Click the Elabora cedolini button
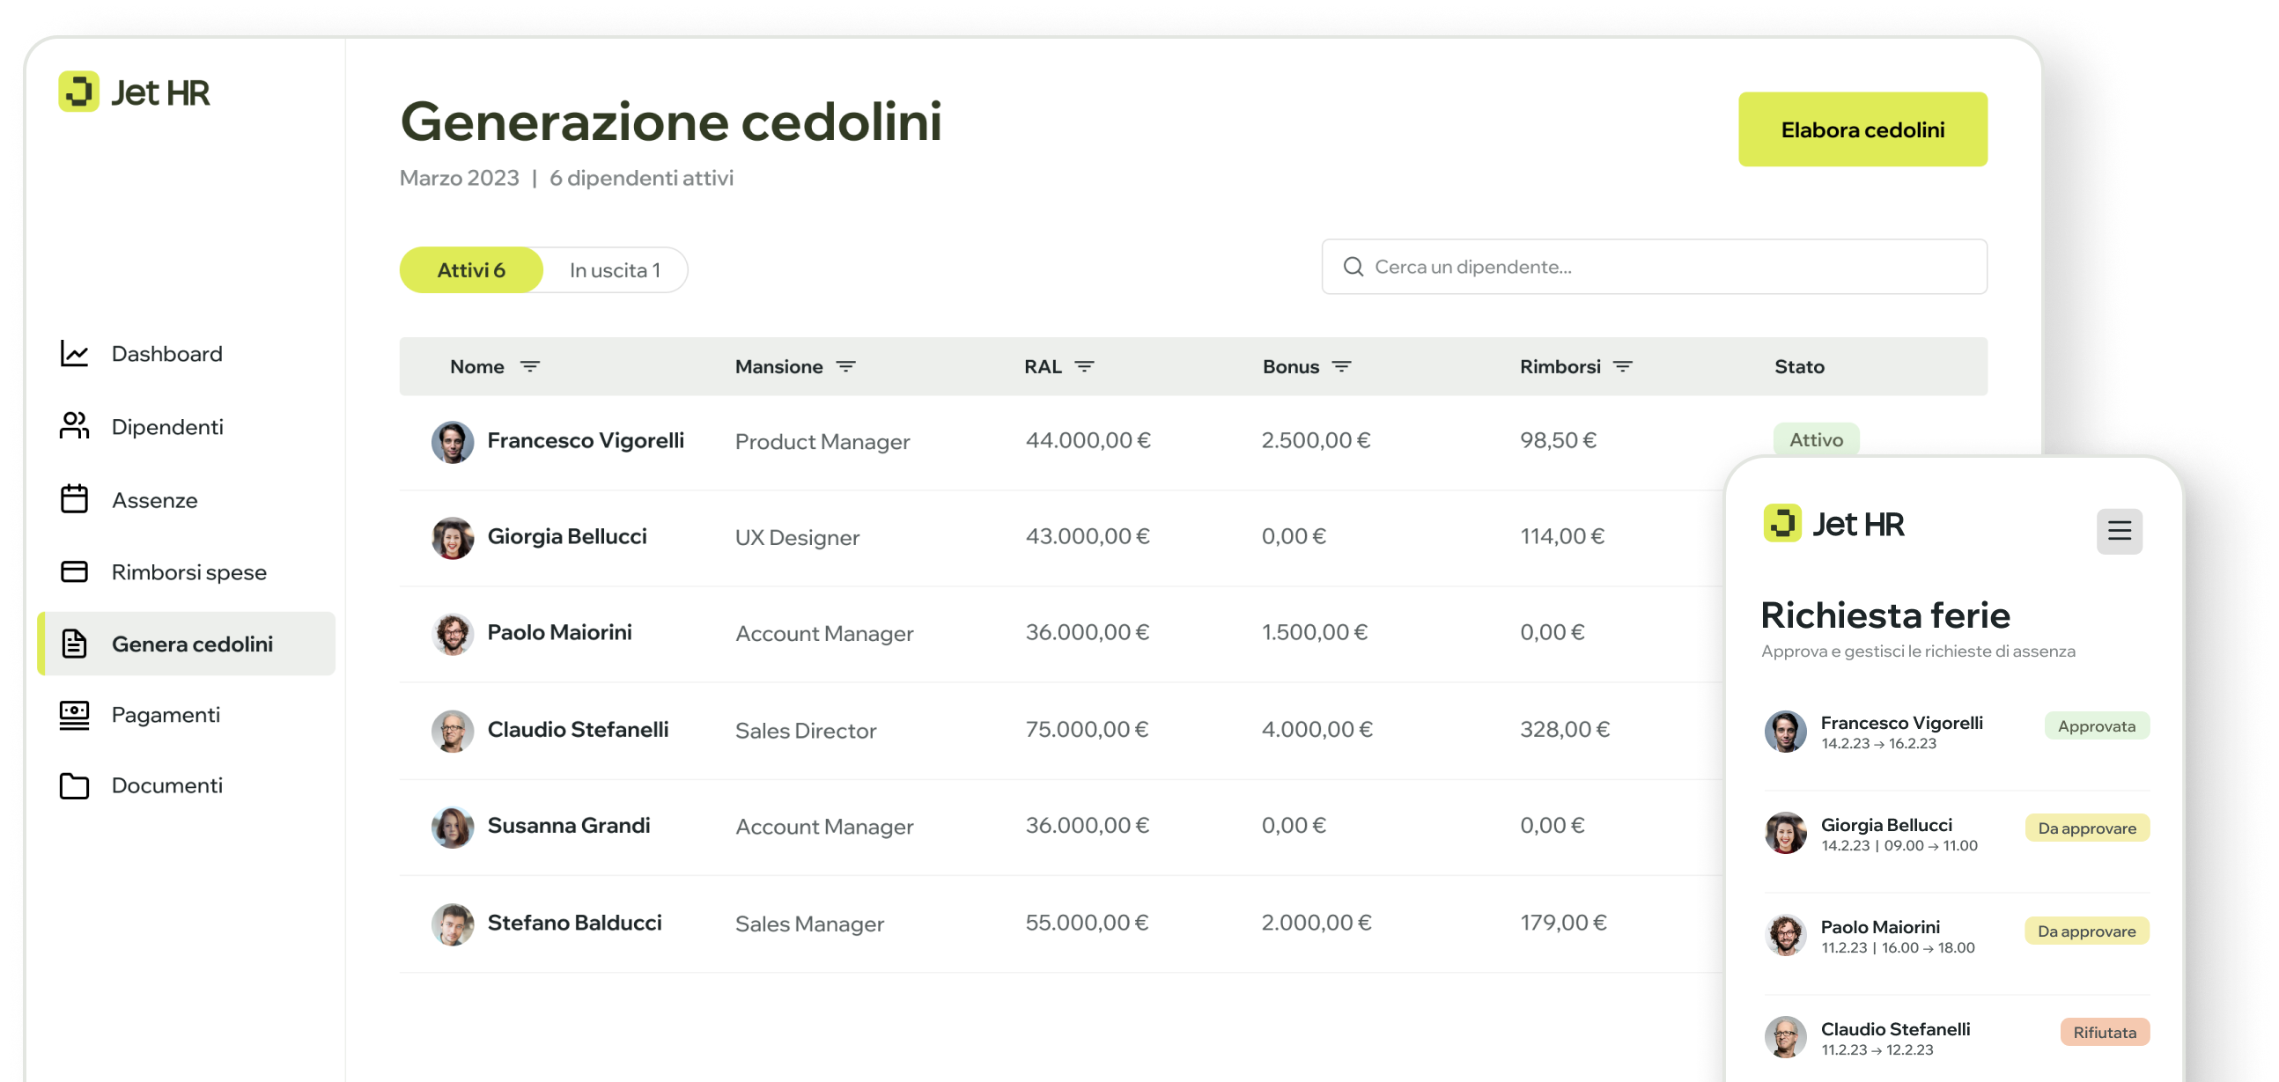2279x1082 pixels. (1862, 129)
